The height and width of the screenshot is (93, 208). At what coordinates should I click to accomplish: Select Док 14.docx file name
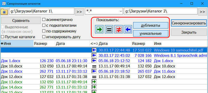tap(11, 87)
